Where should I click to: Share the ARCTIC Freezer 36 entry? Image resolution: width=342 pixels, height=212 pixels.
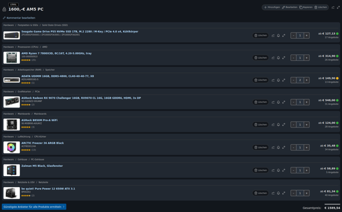tap(273, 148)
